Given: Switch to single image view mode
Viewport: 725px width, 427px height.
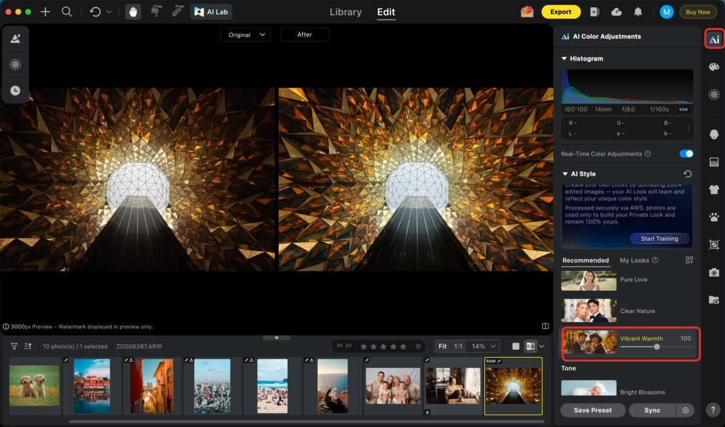Looking at the screenshot, I should (x=515, y=346).
